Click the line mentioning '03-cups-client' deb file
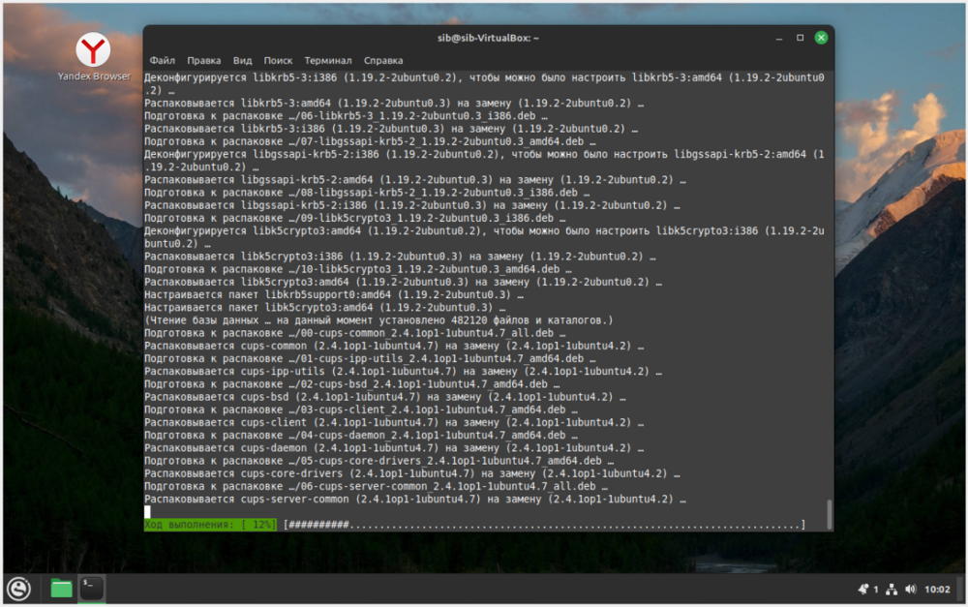 (x=361, y=410)
